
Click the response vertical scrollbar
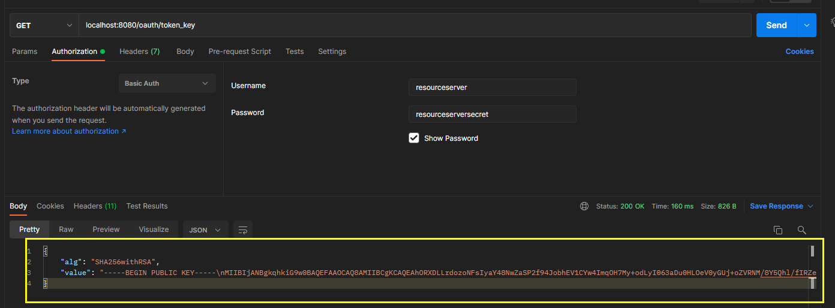[x=813, y=267]
